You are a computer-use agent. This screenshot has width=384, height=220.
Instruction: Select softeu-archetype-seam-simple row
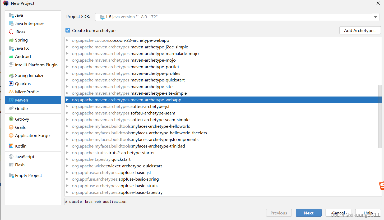pyautogui.click(x=223, y=120)
